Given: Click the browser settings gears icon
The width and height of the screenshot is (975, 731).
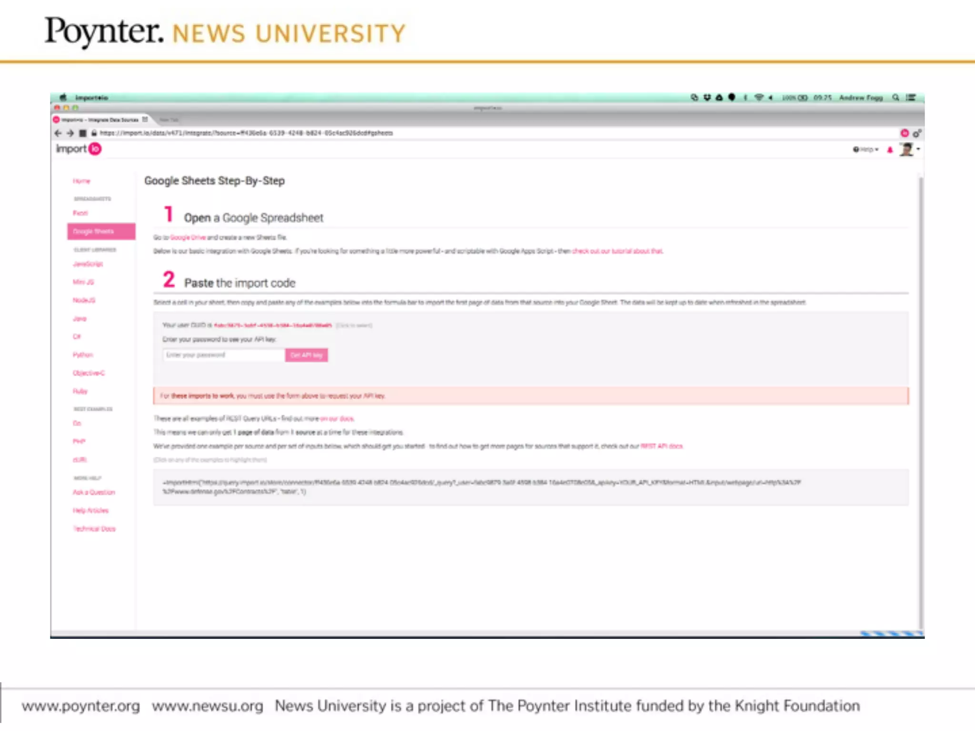Looking at the screenshot, I should coord(917,133).
